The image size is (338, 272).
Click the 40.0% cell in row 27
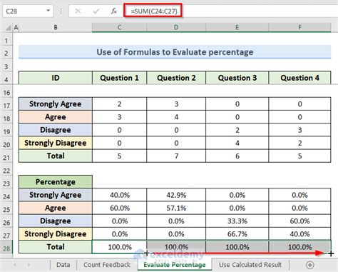click(299, 234)
